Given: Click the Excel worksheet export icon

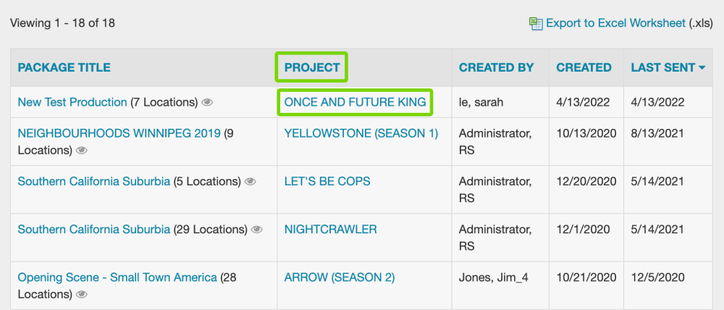Looking at the screenshot, I should coord(536,24).
